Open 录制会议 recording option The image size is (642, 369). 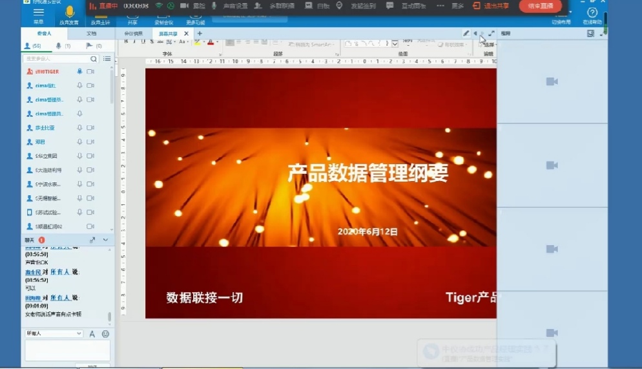[x=164, y=19]
